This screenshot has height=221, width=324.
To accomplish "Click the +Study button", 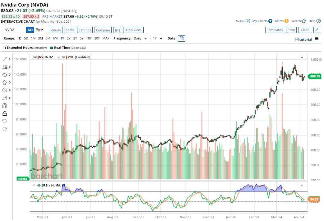I will pyautogui.click(x=56, y=30).
